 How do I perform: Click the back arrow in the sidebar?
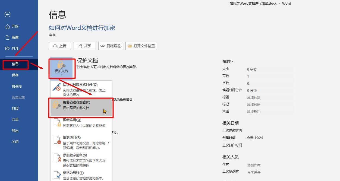(7, 14)
